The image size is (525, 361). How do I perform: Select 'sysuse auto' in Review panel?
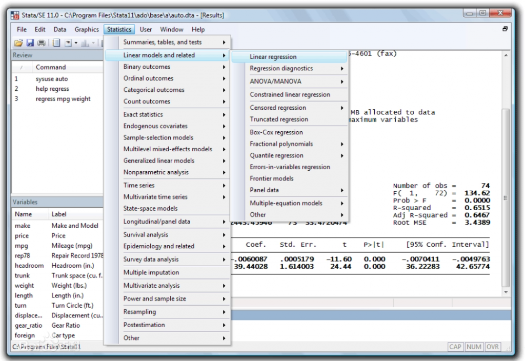tap(57, 79)
